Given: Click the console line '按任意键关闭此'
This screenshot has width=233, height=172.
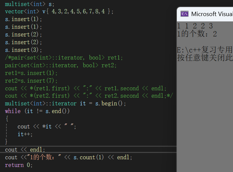Looking at the screenshot, I should 205,58.
